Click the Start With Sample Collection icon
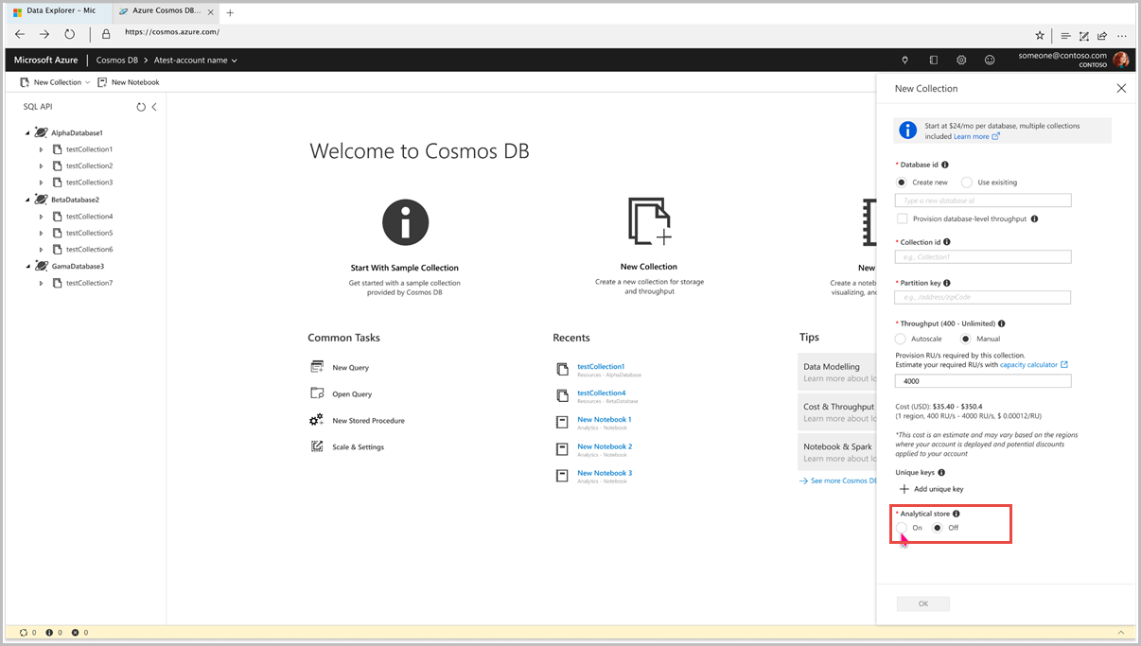Viewport: 1141px width, 646px height. coord(405,223)
